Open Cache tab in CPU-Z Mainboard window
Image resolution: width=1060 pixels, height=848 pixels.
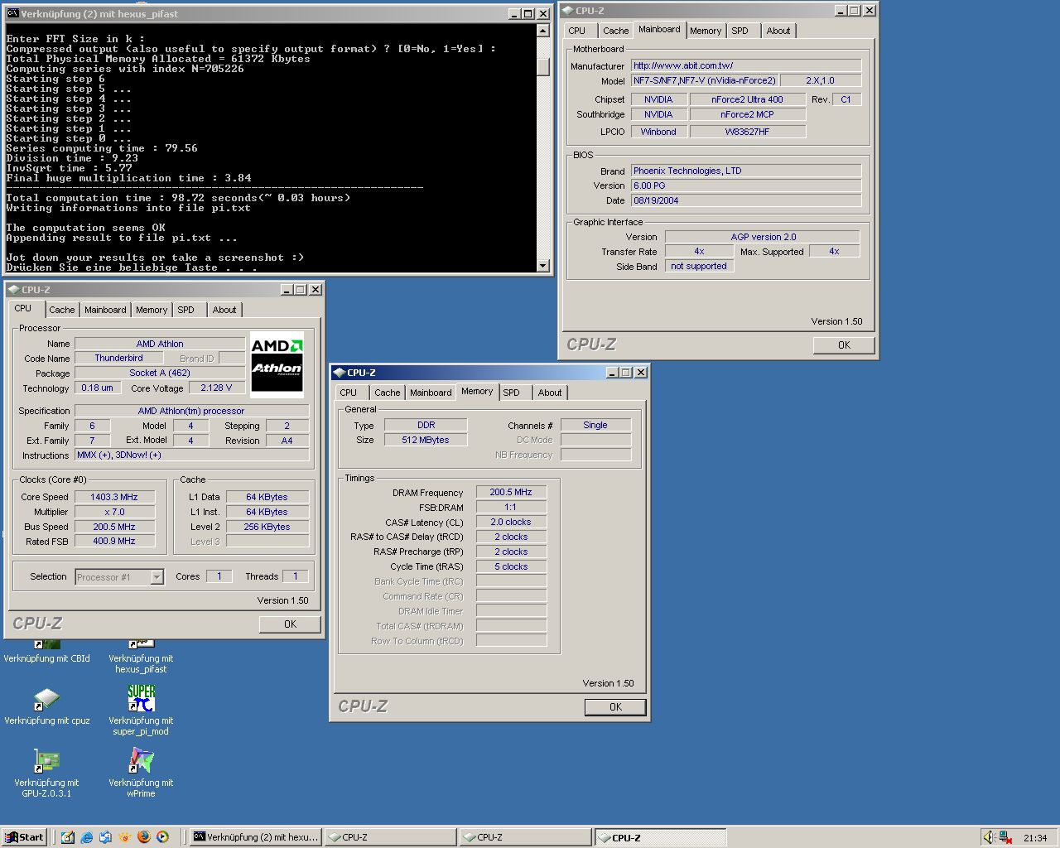coord(615,31)
